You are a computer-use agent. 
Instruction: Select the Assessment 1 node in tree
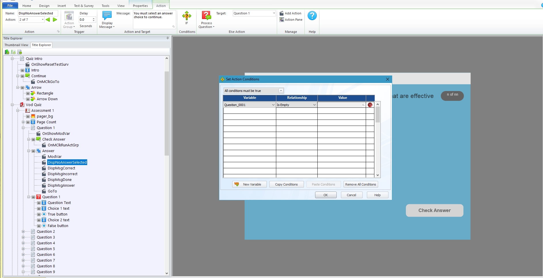[43, 110]
